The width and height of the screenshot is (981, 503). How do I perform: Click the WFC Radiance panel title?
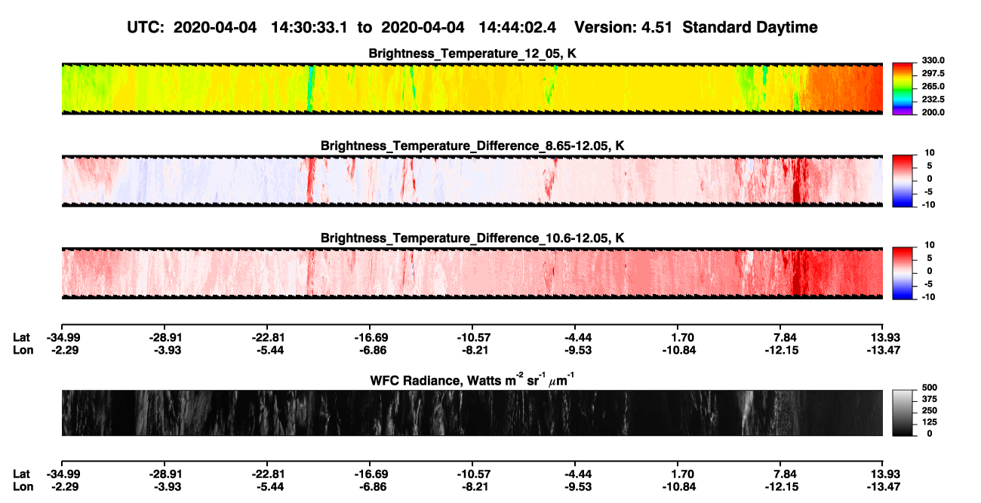(472, 379)
